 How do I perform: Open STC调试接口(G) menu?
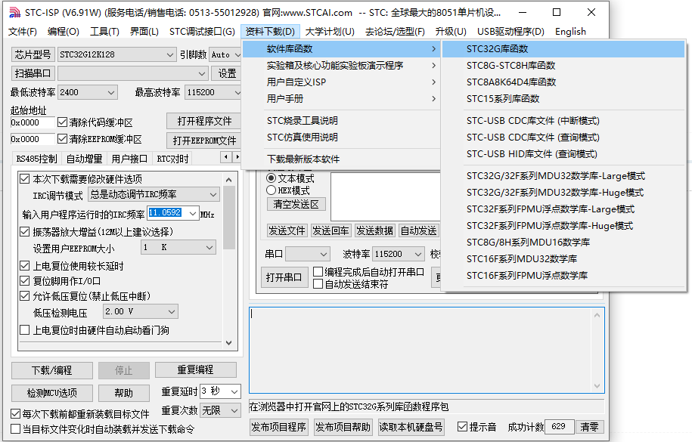click(x=202, y=31)
